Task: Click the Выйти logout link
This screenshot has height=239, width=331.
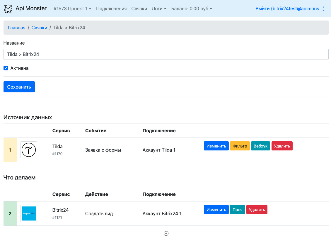Action: (x=290, y=9)
